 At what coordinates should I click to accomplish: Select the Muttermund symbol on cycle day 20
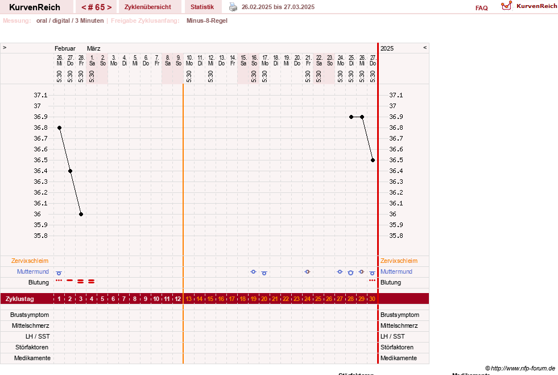(264, 273)
